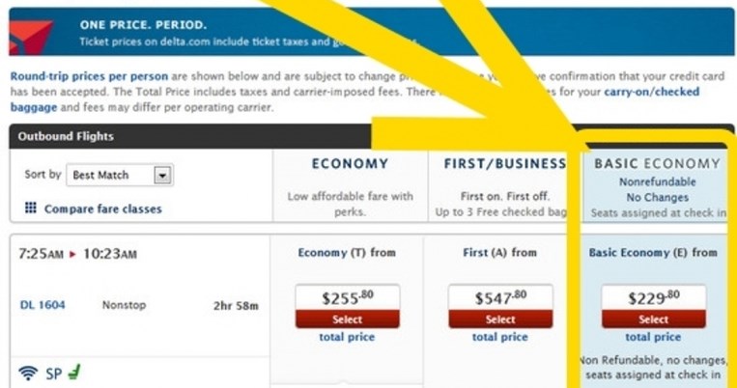
Task: Click the Outbound Flights header bar
Action: point(145,136)
